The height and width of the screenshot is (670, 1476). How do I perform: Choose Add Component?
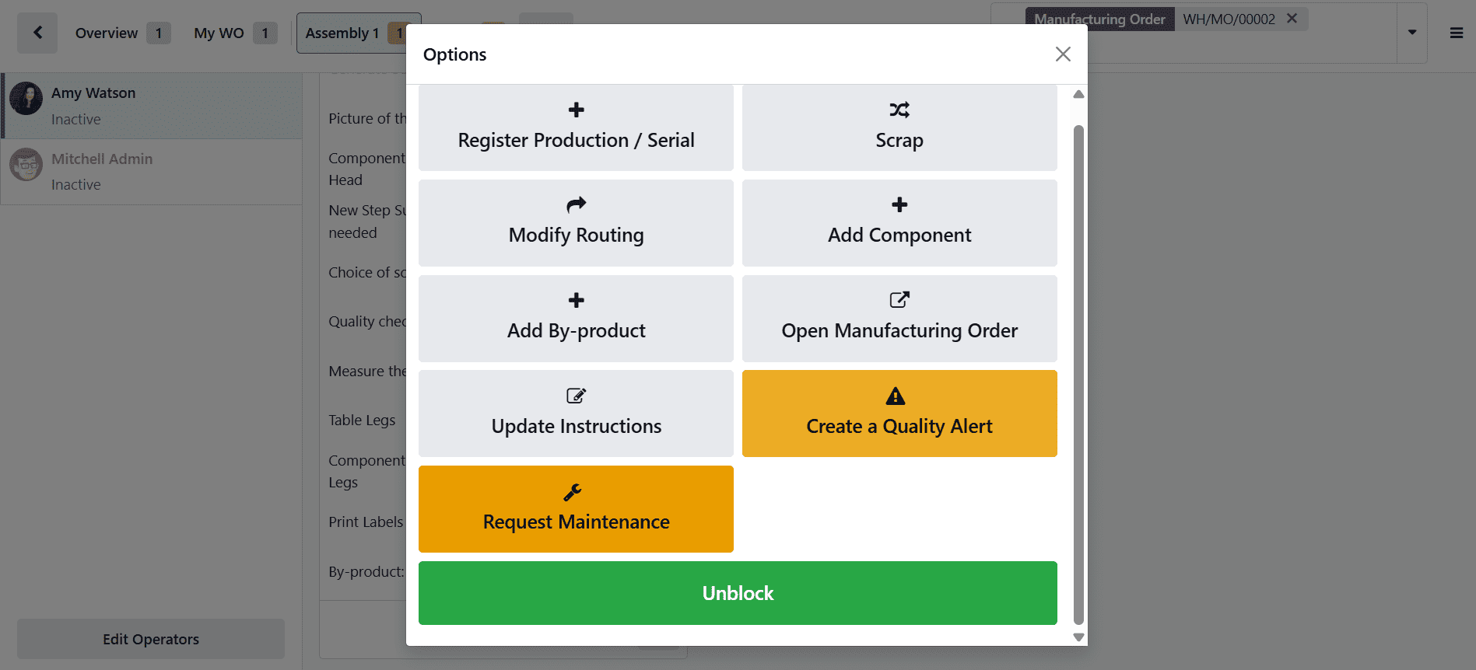click(899, 223)
